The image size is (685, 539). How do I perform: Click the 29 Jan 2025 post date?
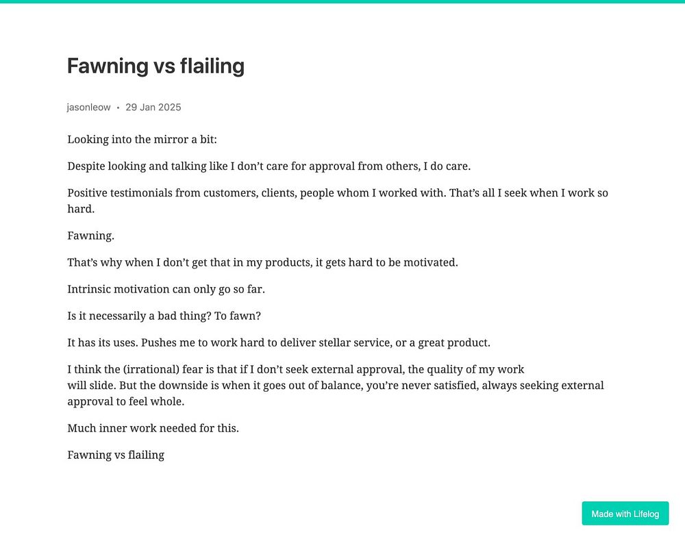coord(153,108)
